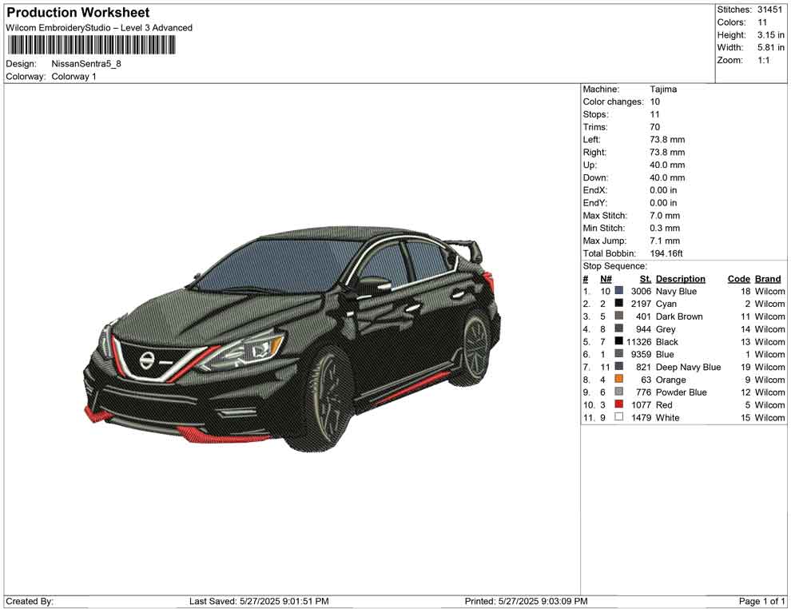
Task: Click the Total Bobbin value 194.16ft
Action: tap(666, 253)
